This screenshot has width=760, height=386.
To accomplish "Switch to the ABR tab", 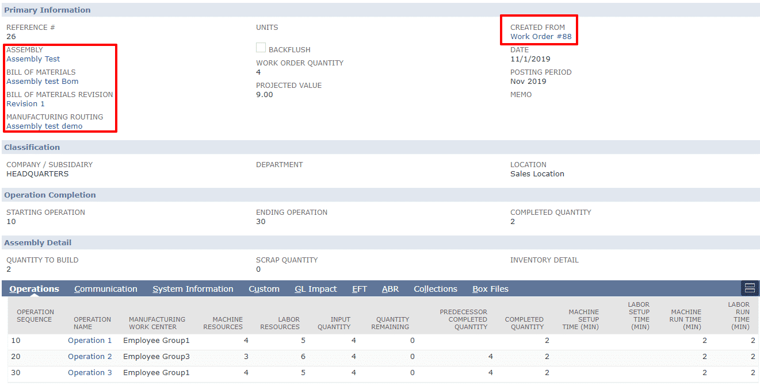I will pos(390,289).
